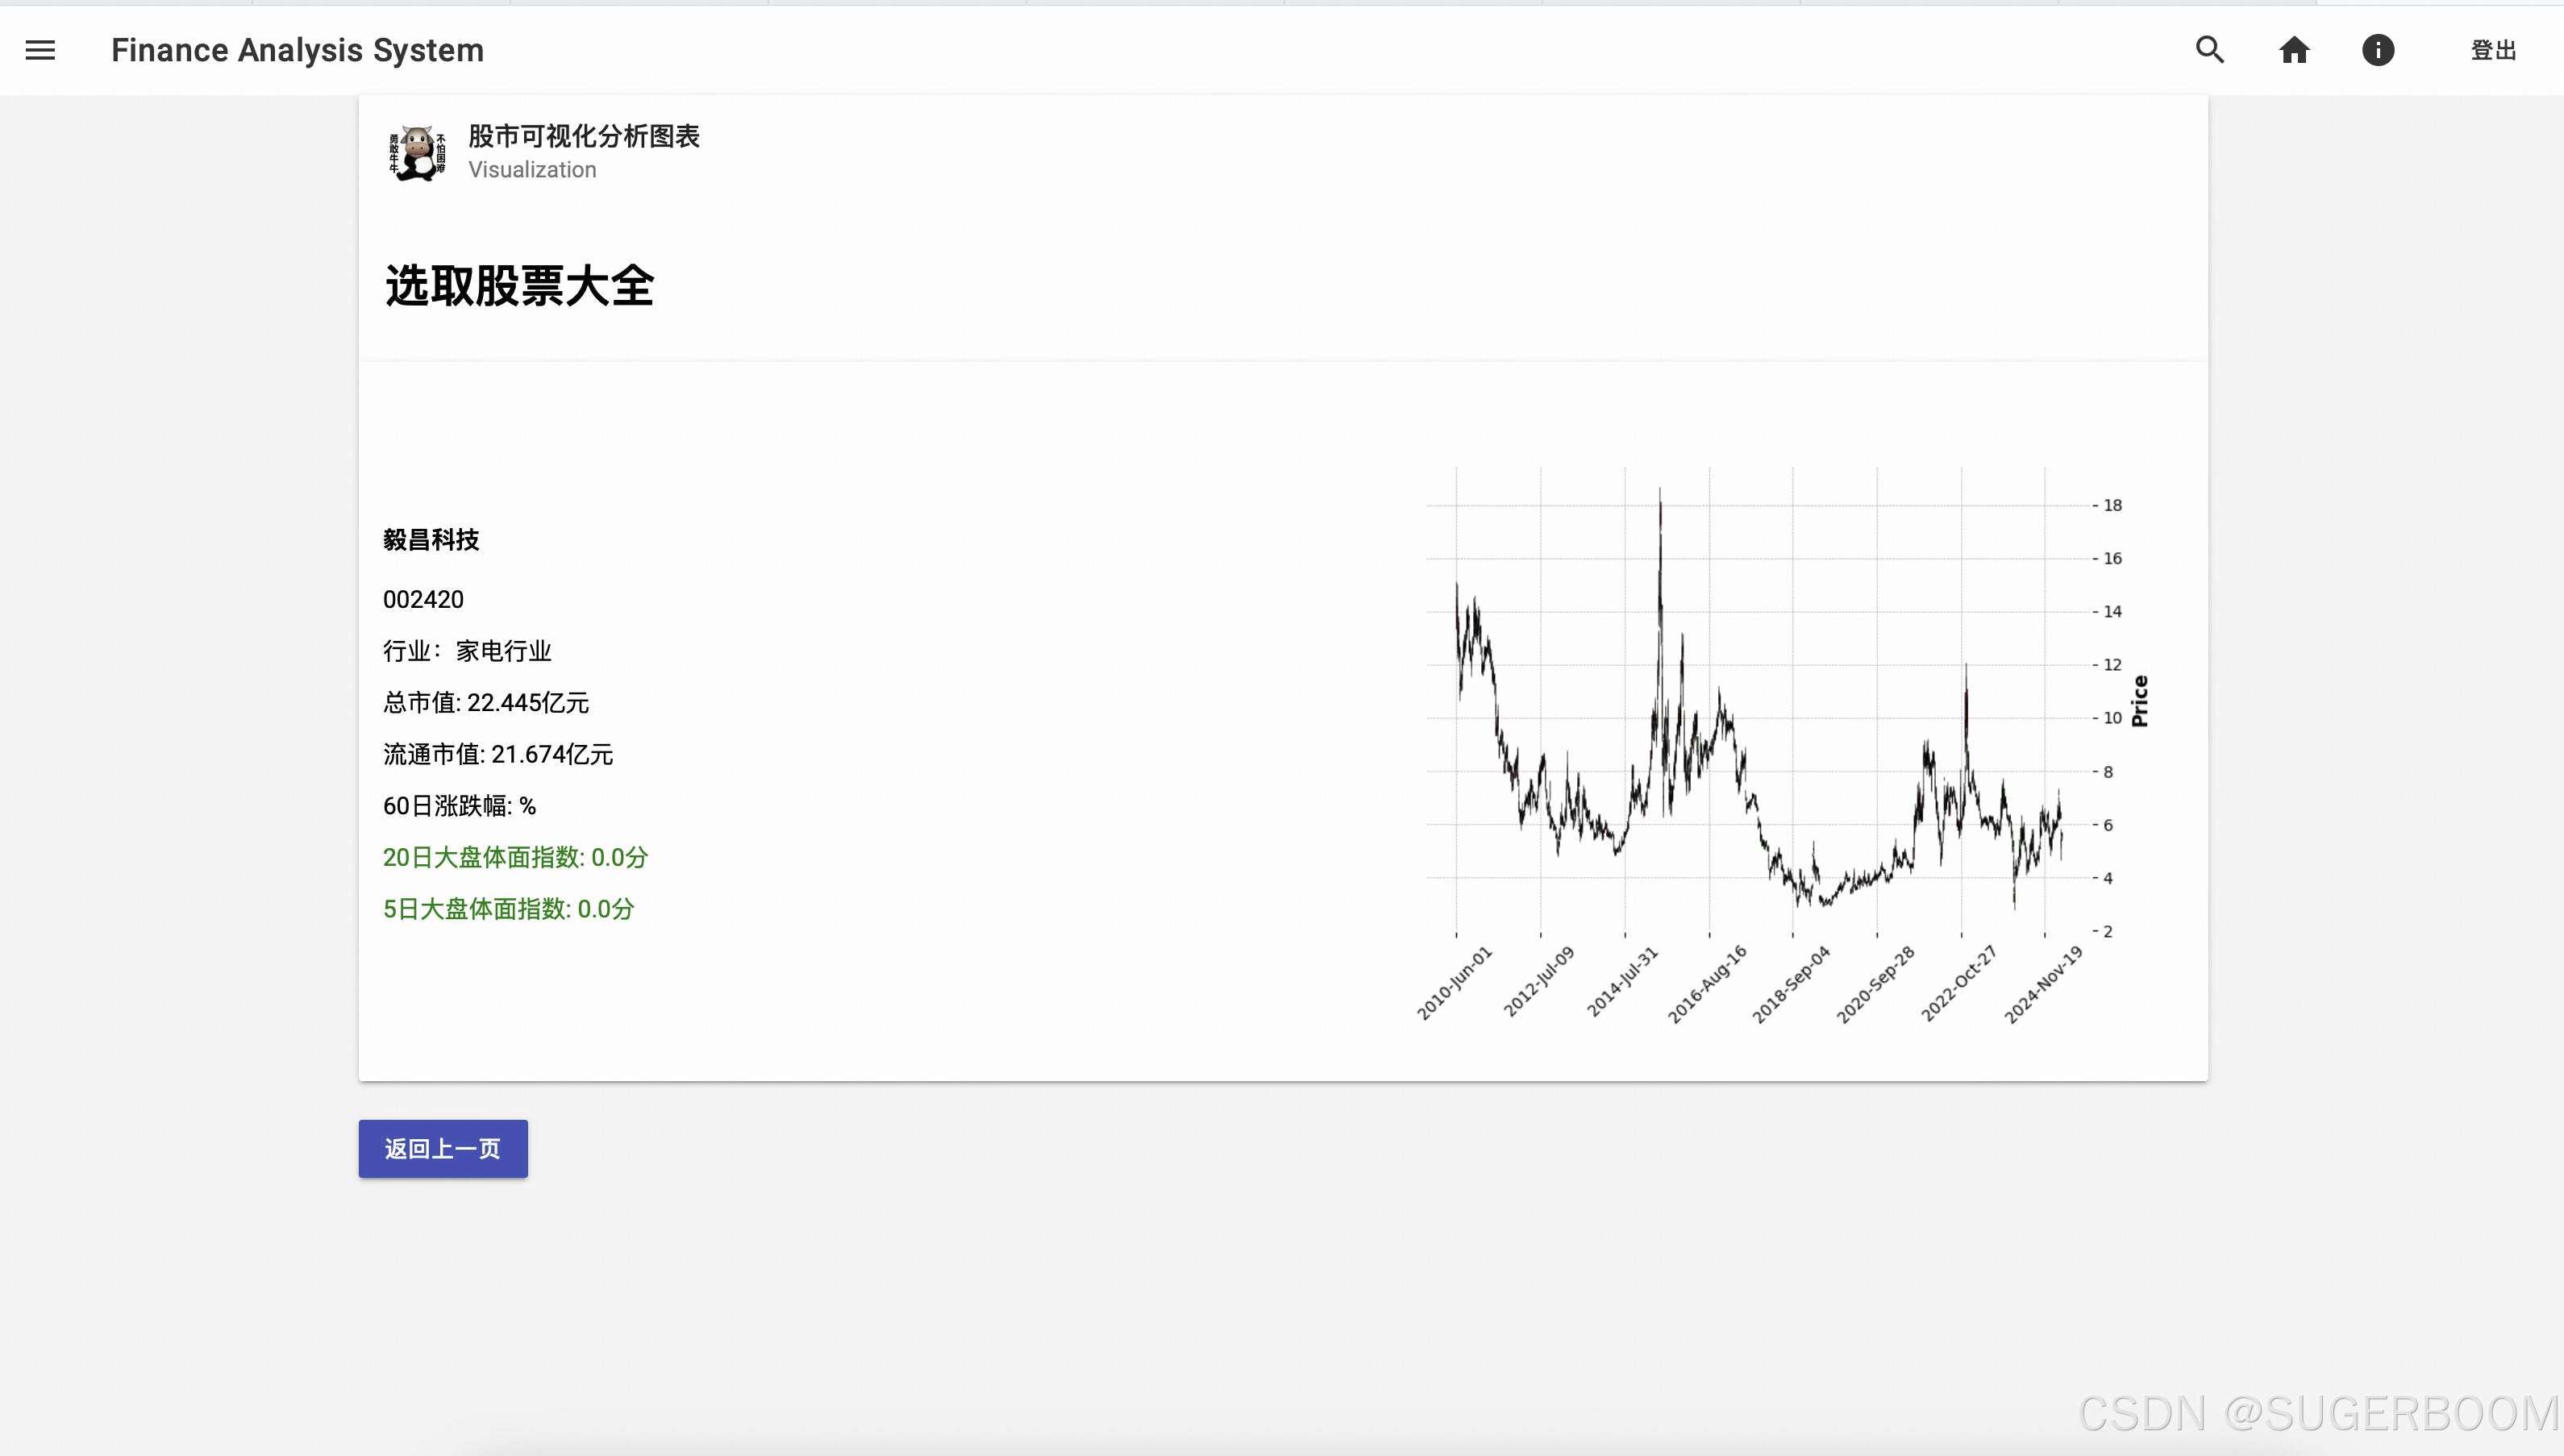This screenshot has height=1456, width=2564.
Task: Click the stock name 毅昌科技
Action: 431,540
